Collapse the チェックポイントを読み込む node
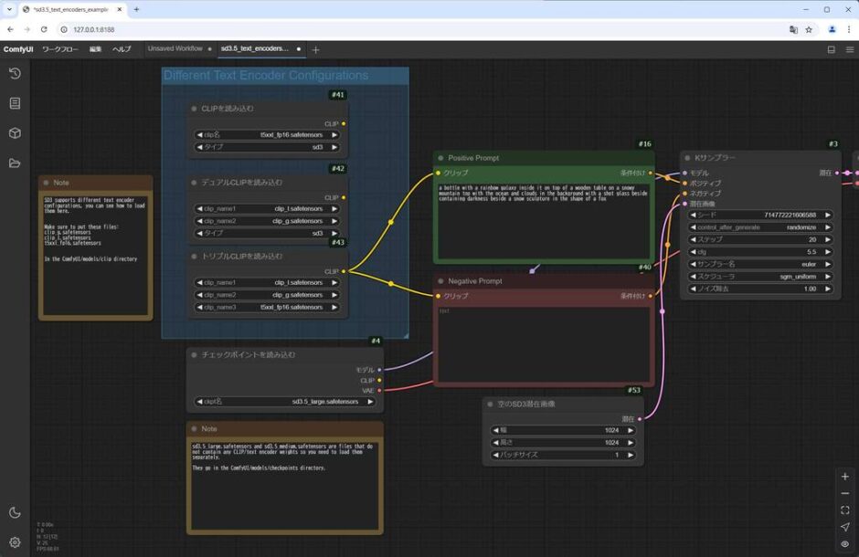The width and height of the screenshot is (859, 557). 194,355
